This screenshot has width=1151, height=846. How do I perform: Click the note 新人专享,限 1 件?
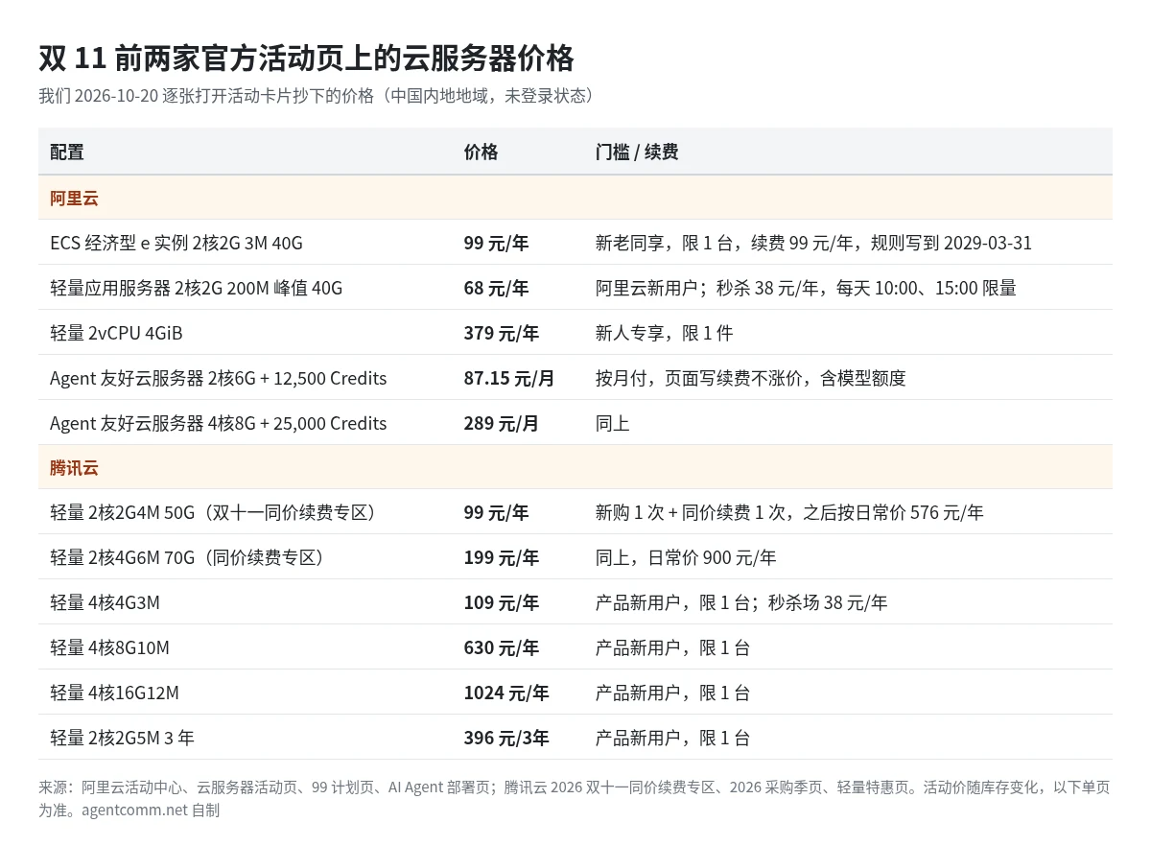(x=665, y=333)
